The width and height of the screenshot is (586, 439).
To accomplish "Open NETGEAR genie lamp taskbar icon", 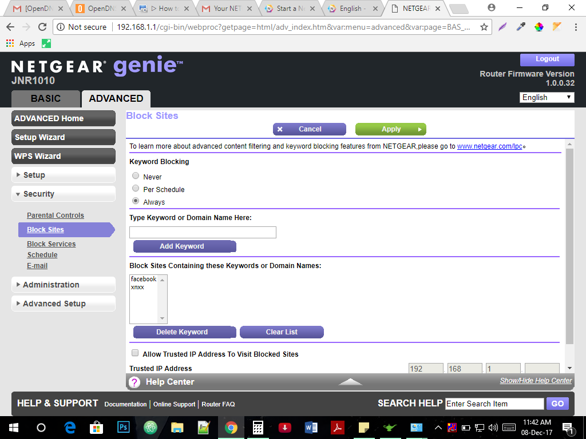I will [389, 428].
